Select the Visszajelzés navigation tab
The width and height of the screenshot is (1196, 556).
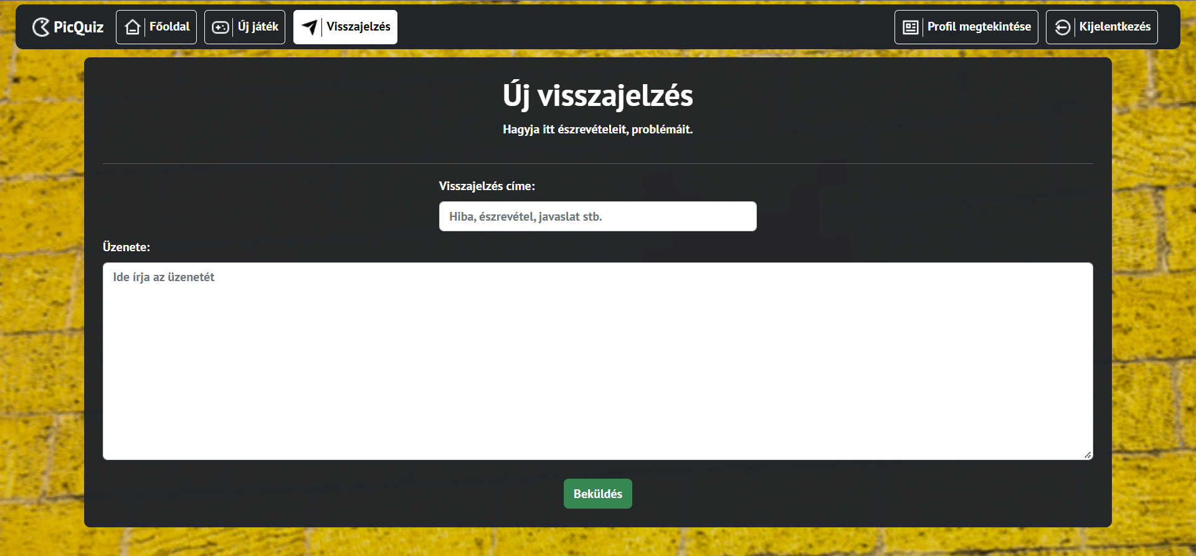[345, 27]
